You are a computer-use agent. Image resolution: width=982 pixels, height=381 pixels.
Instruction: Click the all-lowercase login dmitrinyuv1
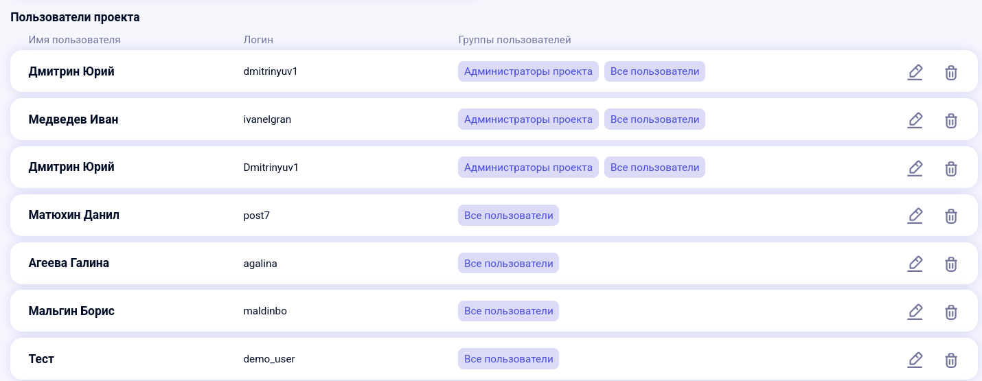tap(271, 71)
